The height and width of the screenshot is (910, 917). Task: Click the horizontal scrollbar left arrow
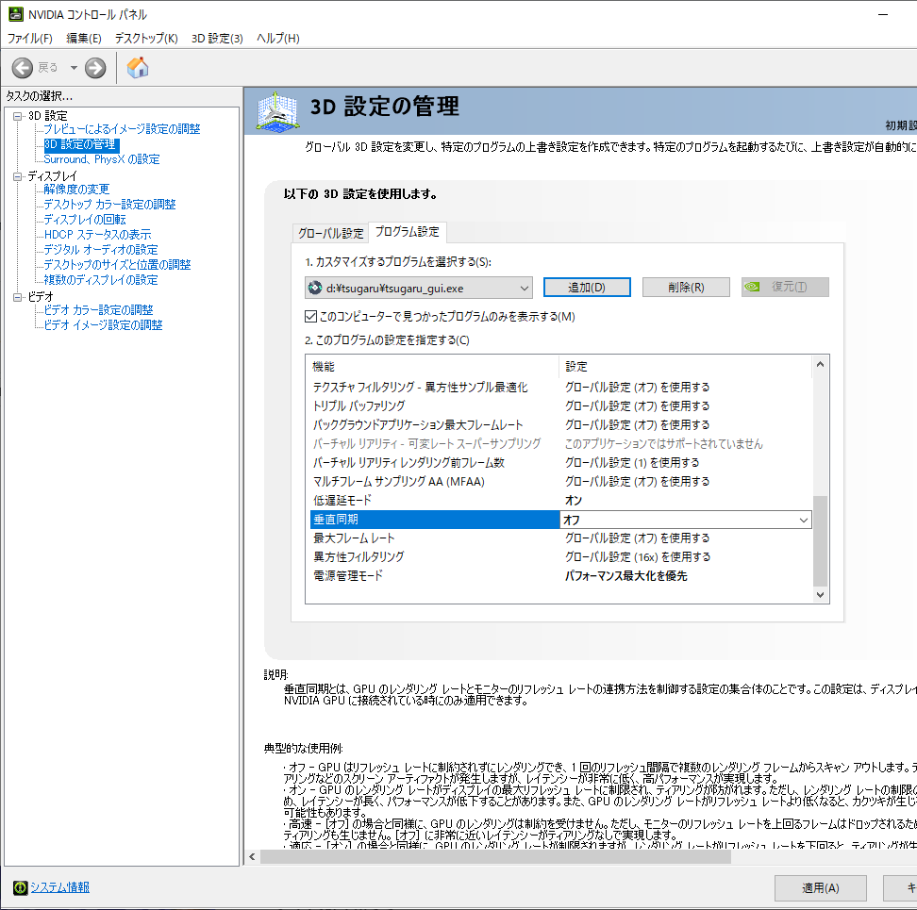(252, 857)
